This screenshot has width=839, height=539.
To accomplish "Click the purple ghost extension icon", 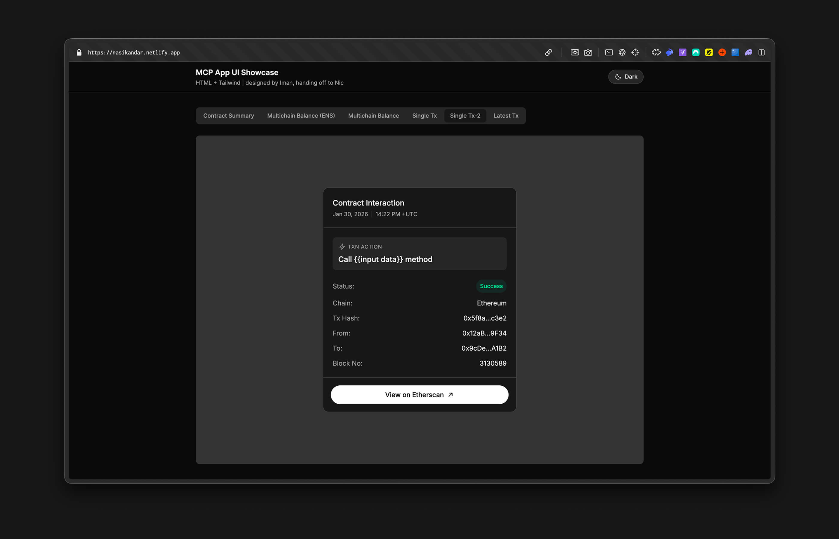I will pos(748,52).
